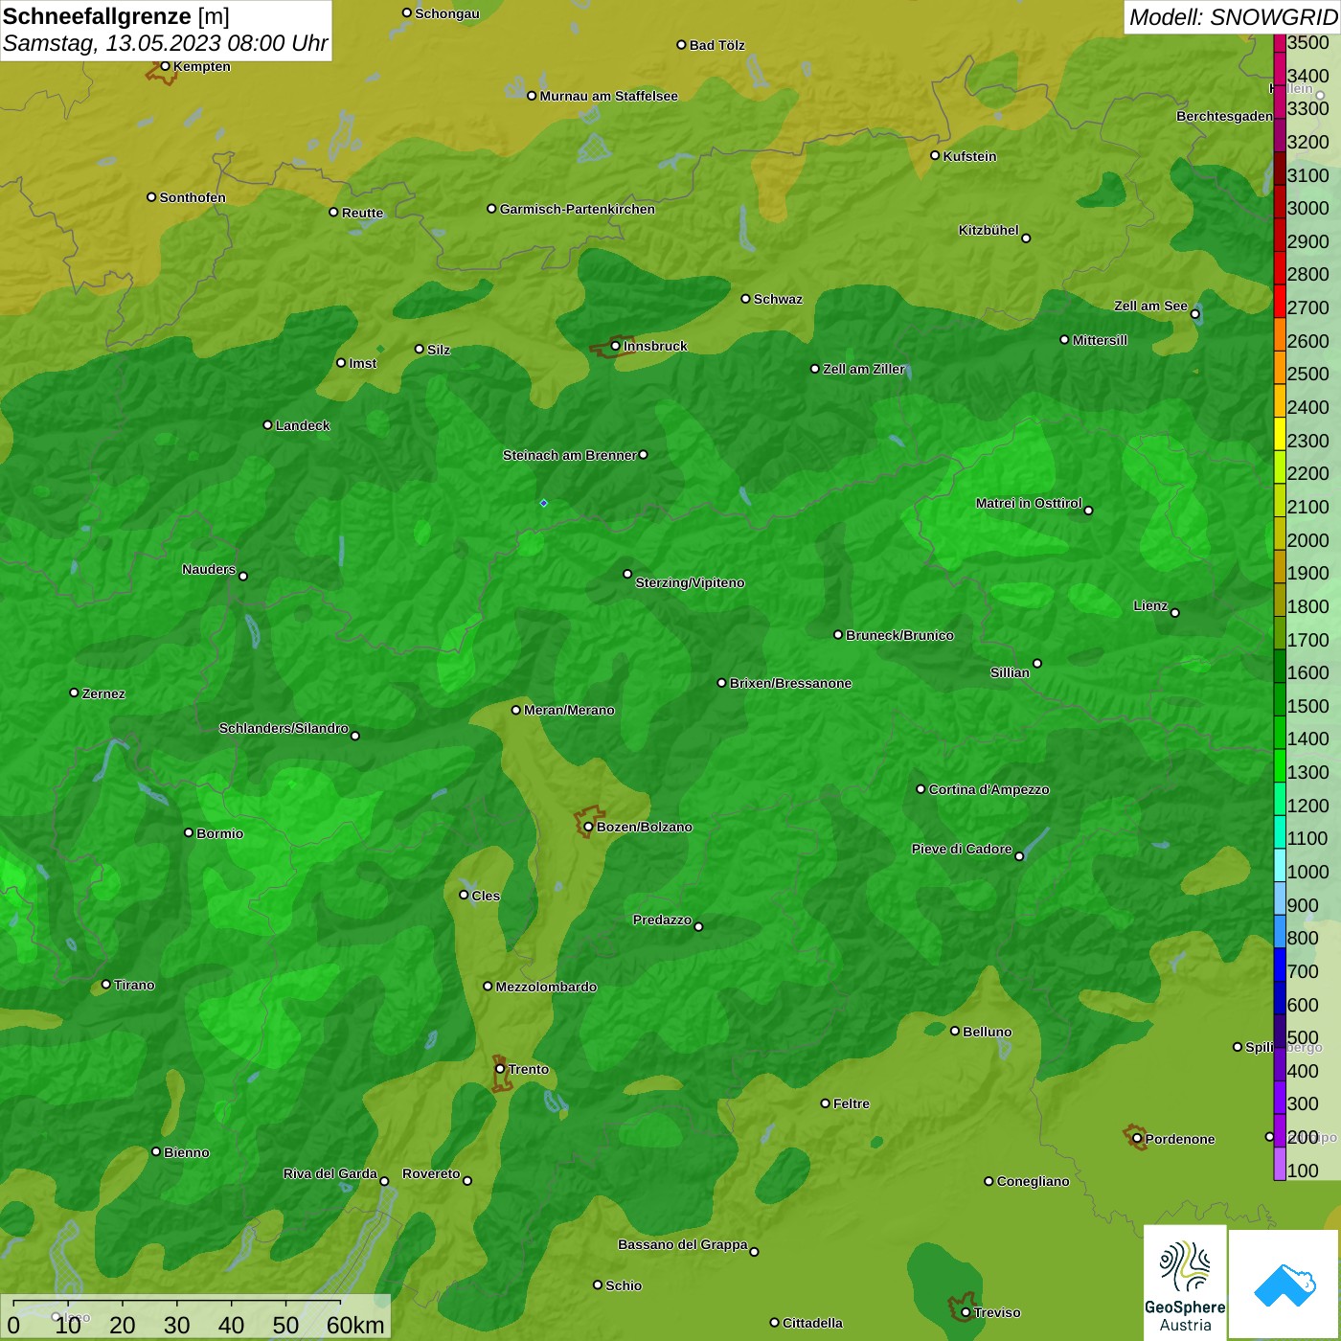Click the 'Riva del Garda' label

click(330, 1173)
